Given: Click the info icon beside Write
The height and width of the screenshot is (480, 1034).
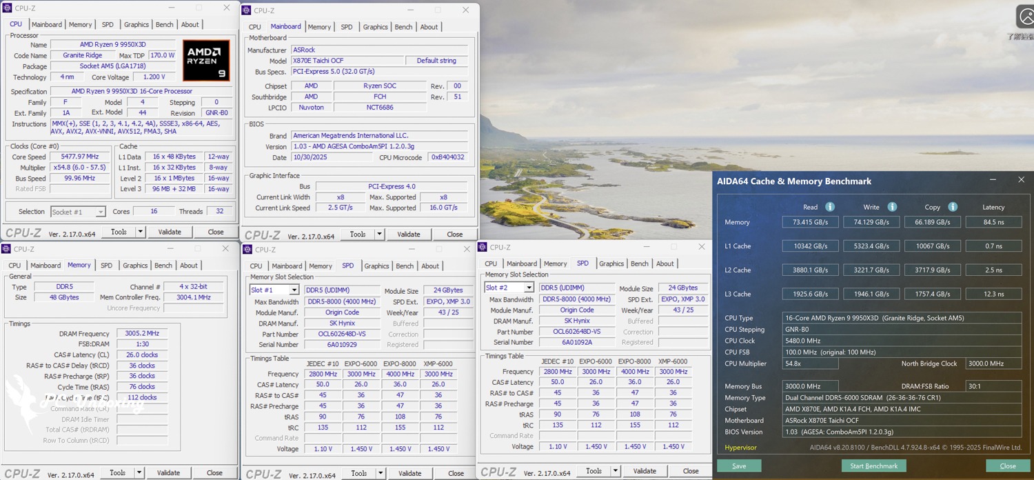Looking at the screenshot, I should (x=892, y=207).
